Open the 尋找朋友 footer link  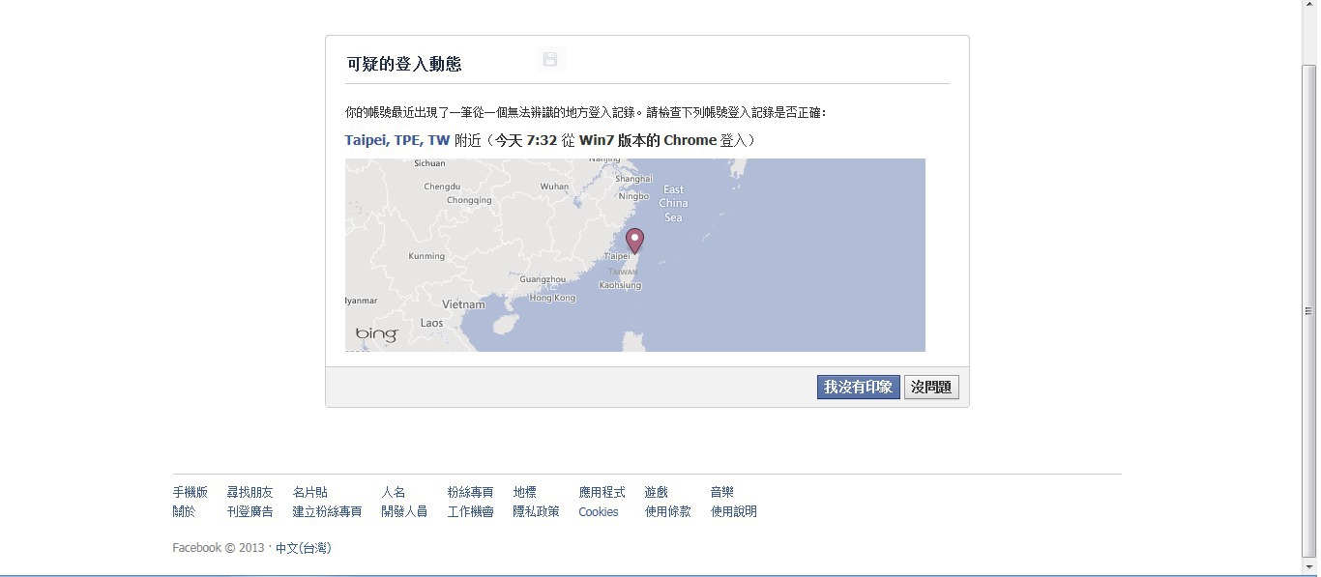click(x=250, y=492)
